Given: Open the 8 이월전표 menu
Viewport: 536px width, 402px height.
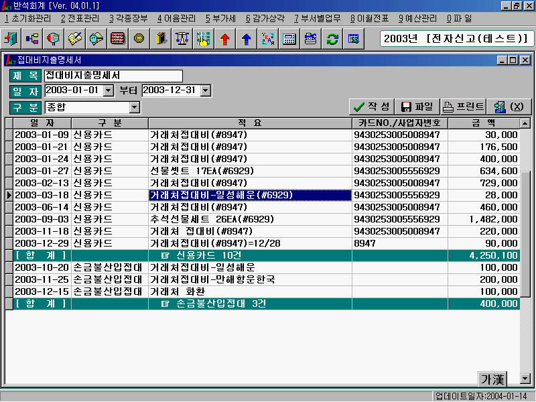Looking at the screenshot, I should tap(370, 19).
